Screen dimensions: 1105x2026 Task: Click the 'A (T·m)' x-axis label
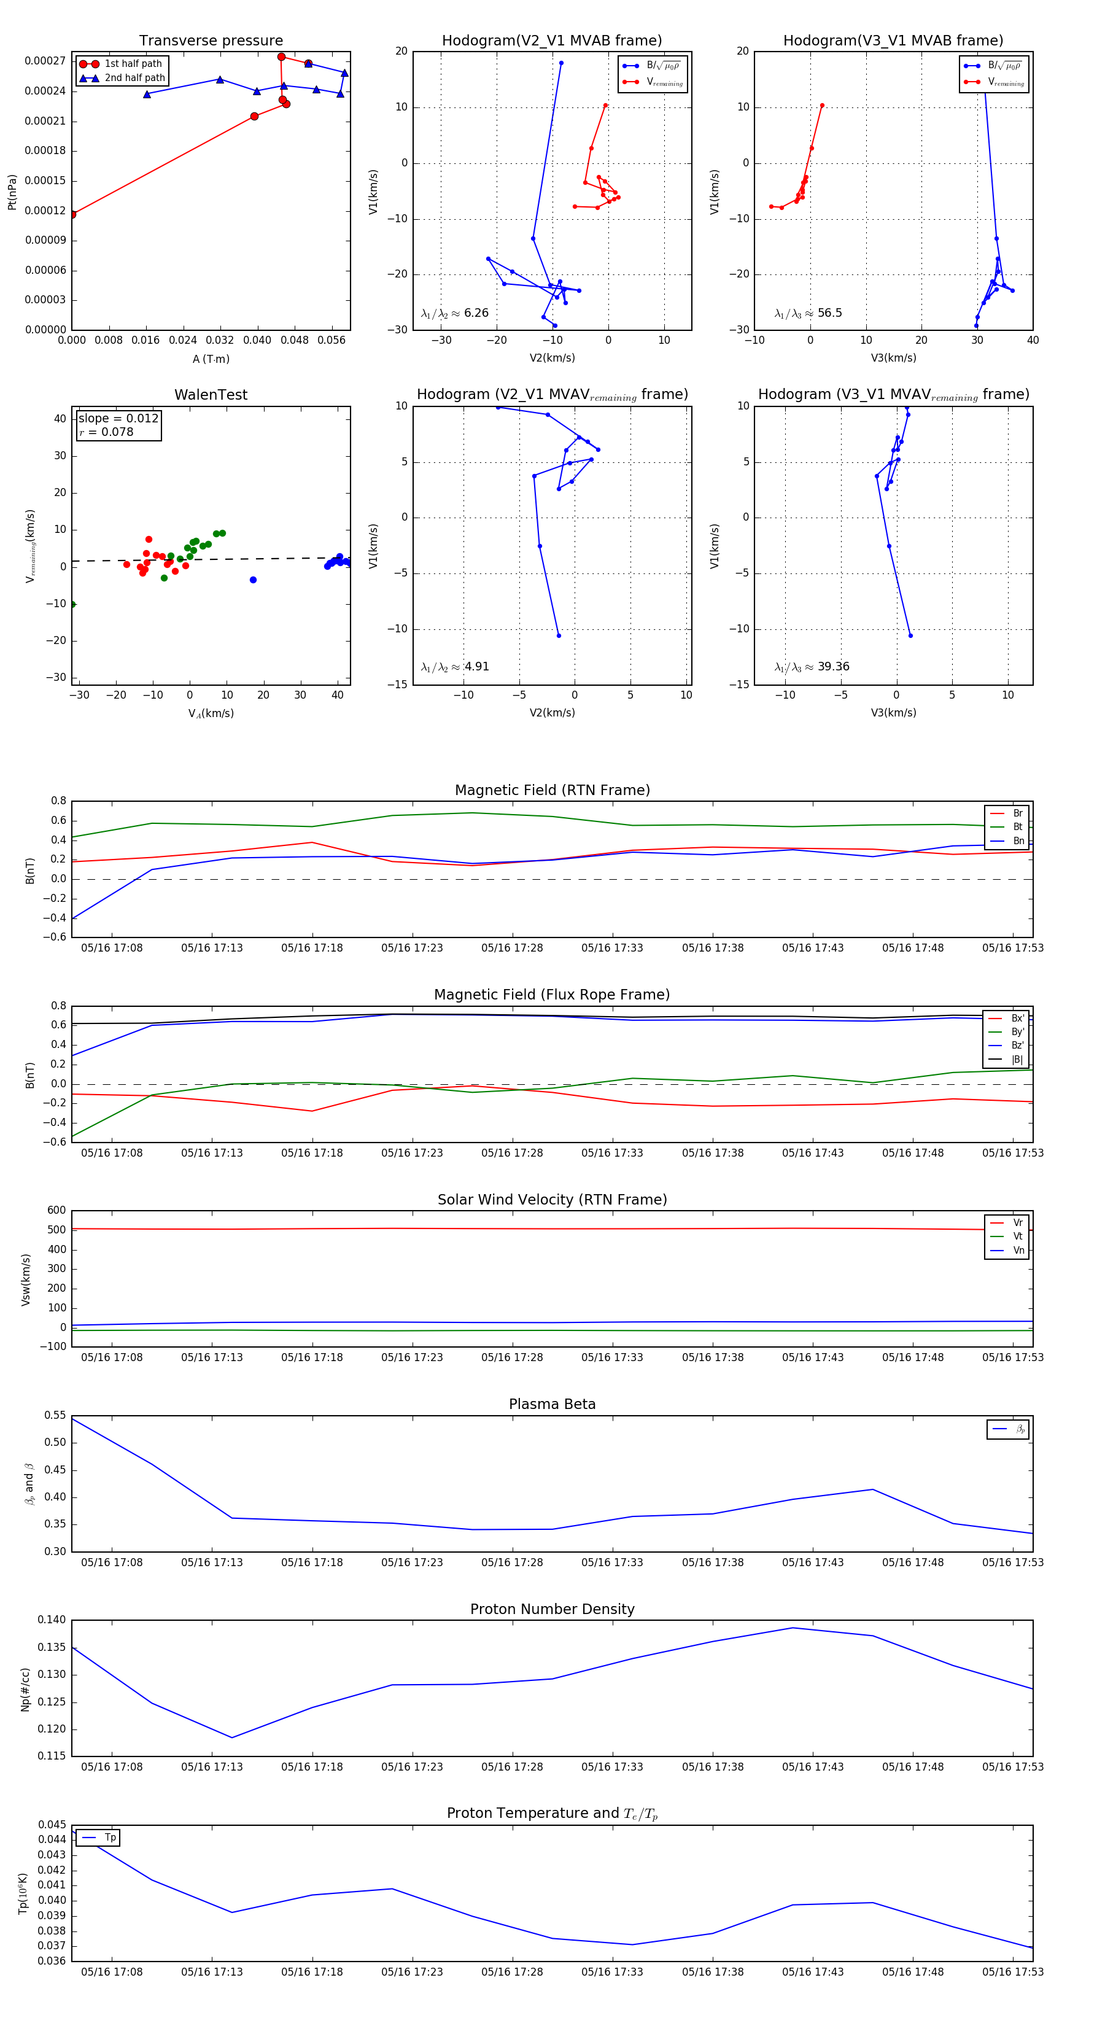[211, 359]
